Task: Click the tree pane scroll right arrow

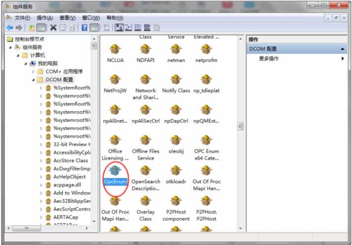Action: pyautogui.click(x=87, y=228)
